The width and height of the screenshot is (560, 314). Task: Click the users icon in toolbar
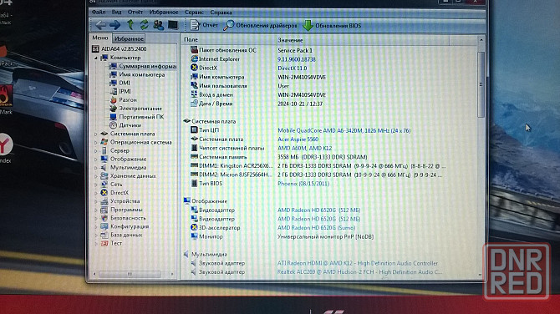point(159,25)
